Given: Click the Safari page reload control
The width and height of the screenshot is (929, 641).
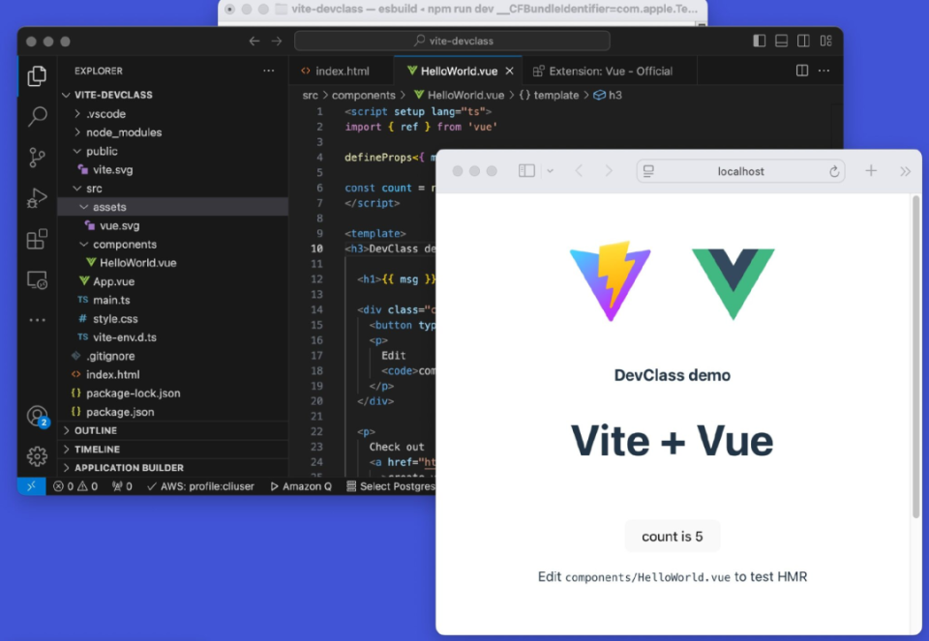Looking at the screenshot, I should [x=832, y=171].
